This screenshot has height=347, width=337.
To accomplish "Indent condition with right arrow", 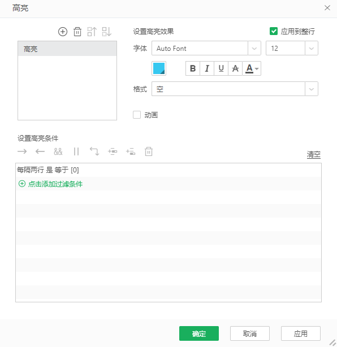I will tap(22, 151).
